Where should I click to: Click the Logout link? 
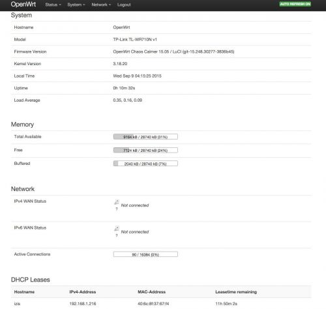[x=124, y=5]
